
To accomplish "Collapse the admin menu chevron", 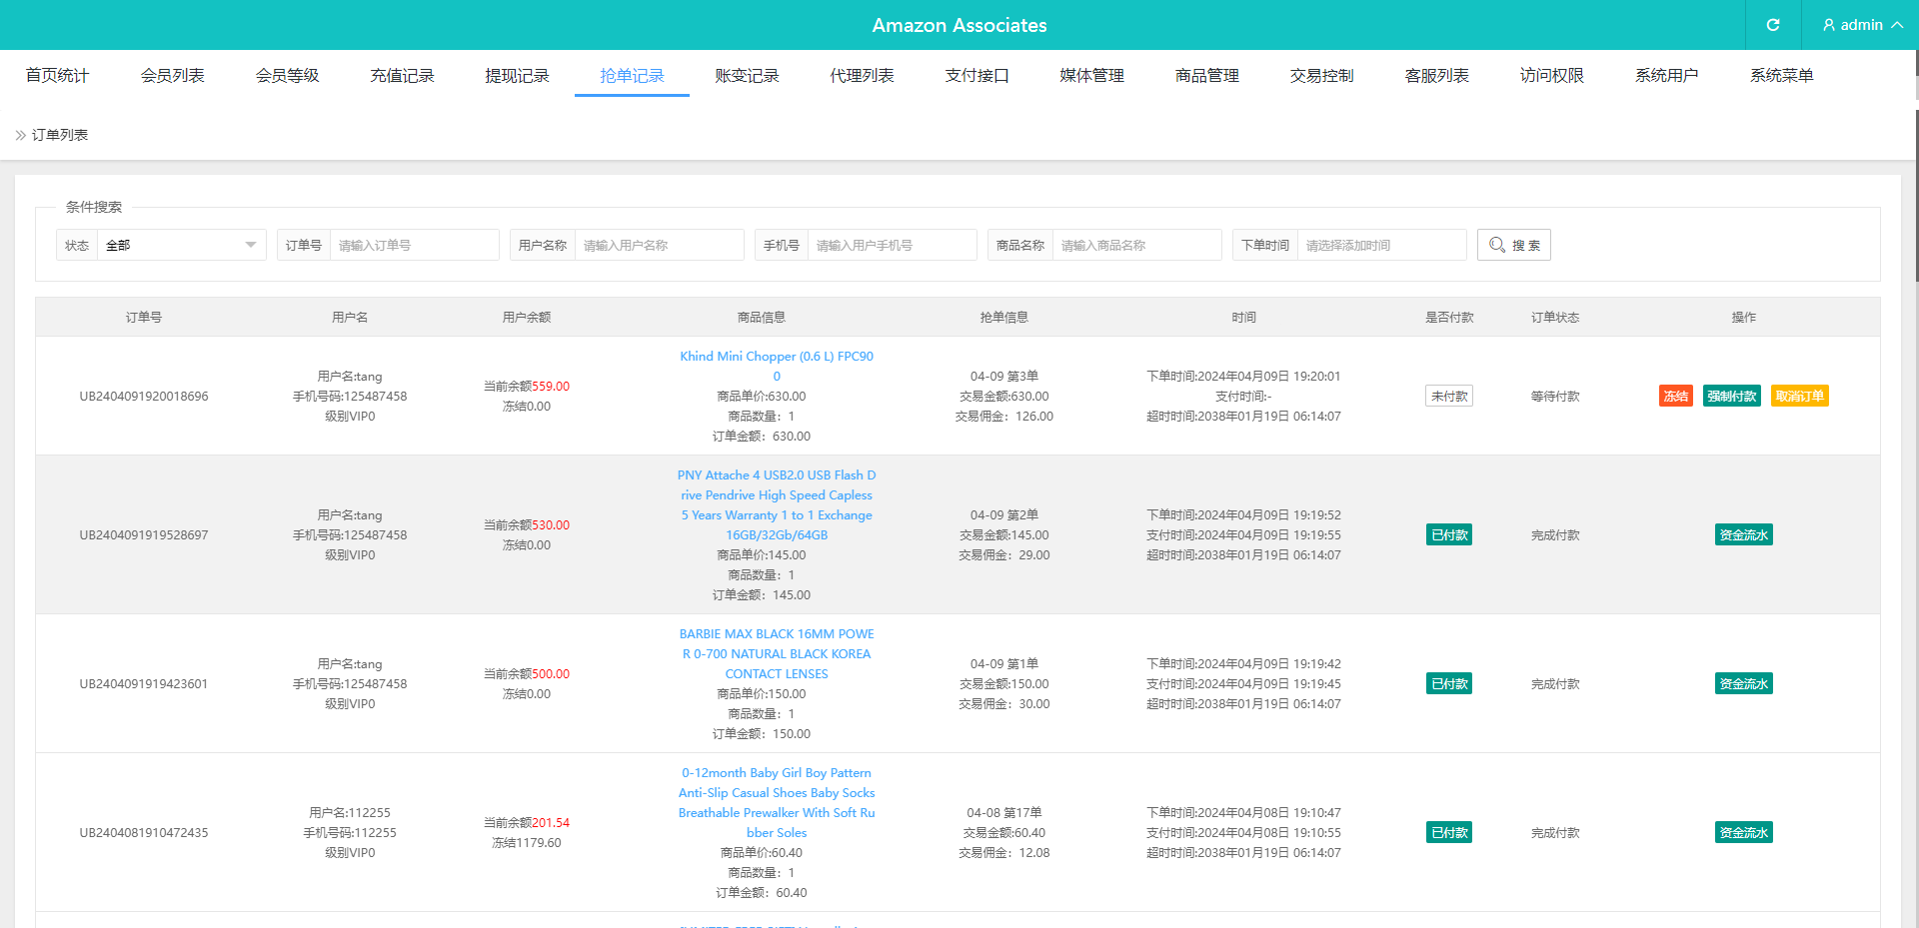I will click(1897, 25).
